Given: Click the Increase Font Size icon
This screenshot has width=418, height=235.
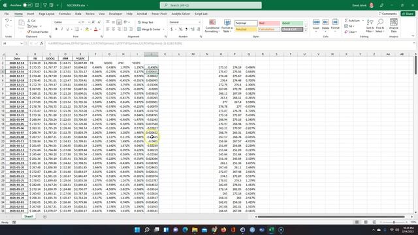Looking at the screenshot, I should pyautogui.click(x=93, y=22).
